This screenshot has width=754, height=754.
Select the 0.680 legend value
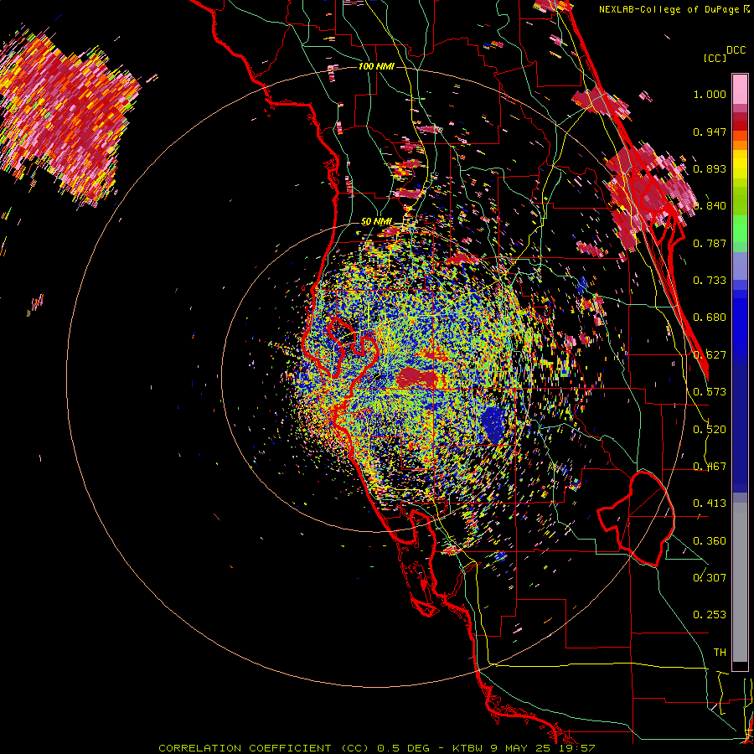pyautogui.click(x=710, y=318)
